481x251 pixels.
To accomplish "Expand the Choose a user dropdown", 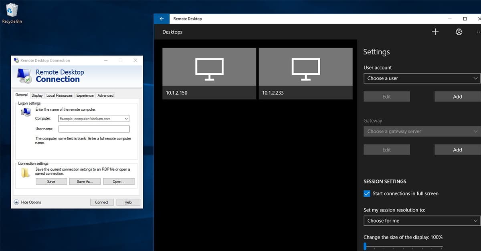I will 422,78.
